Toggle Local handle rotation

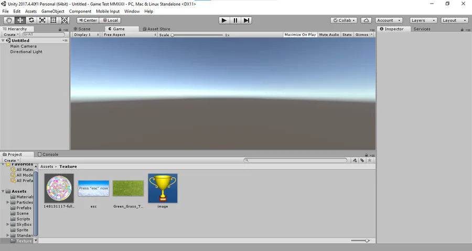tap(110, 20)
